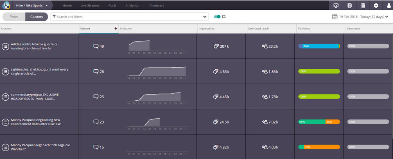The image size is (393, 159).
Task: Open list icon for sightincolor cluster
Action: click(x=5, y=72)
